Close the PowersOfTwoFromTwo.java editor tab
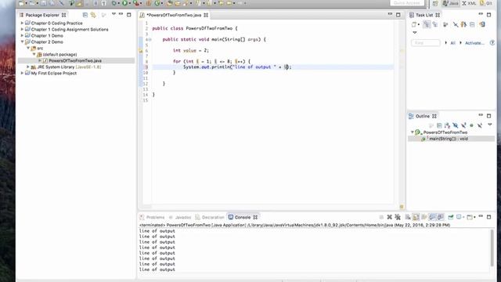Screen dimensions: 501x282 [x=206, y=15]
